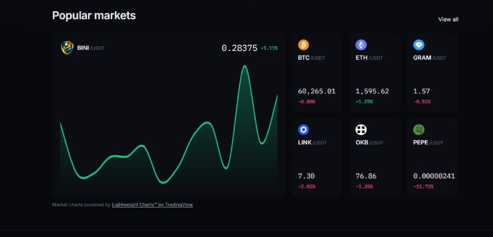Click the ETH +1.25% change value
The height and width of the screenshot is (237, 493).
[364, 102]
